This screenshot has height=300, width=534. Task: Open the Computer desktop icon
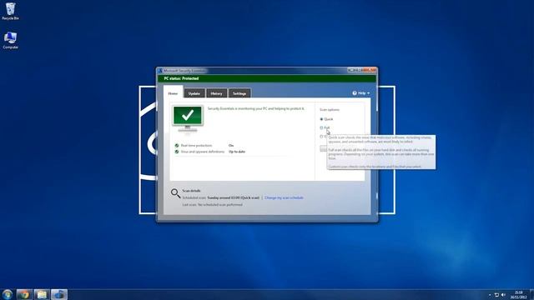(10, 40)
